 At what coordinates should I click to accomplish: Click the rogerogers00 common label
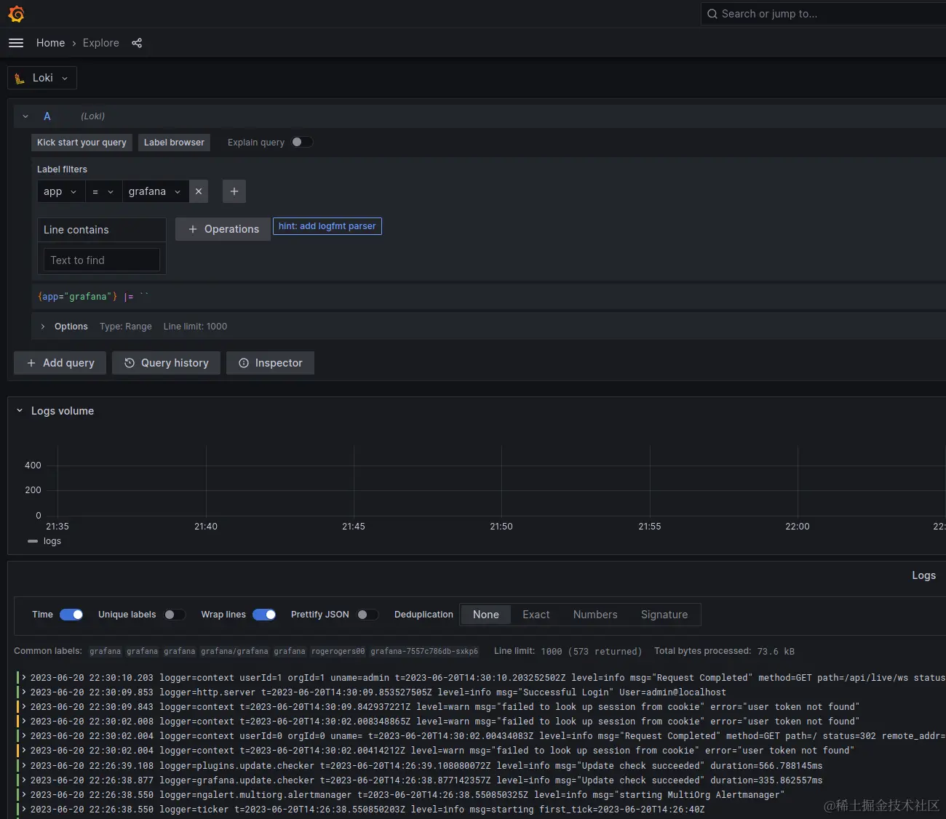[x=338, y=652]
